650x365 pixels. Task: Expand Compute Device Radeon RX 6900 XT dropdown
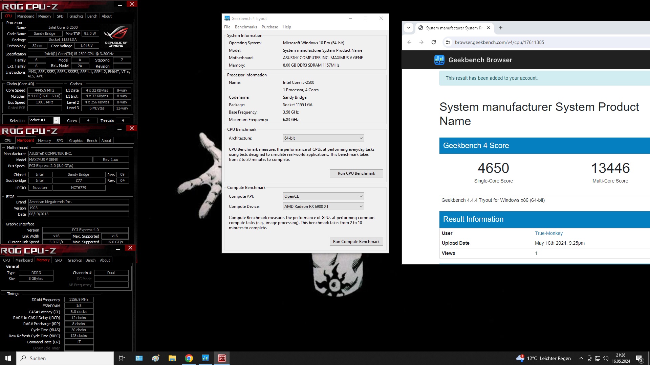[x=323, y=206]
